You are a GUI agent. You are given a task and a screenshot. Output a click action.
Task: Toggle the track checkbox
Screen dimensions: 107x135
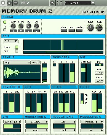tap(17, 47)
